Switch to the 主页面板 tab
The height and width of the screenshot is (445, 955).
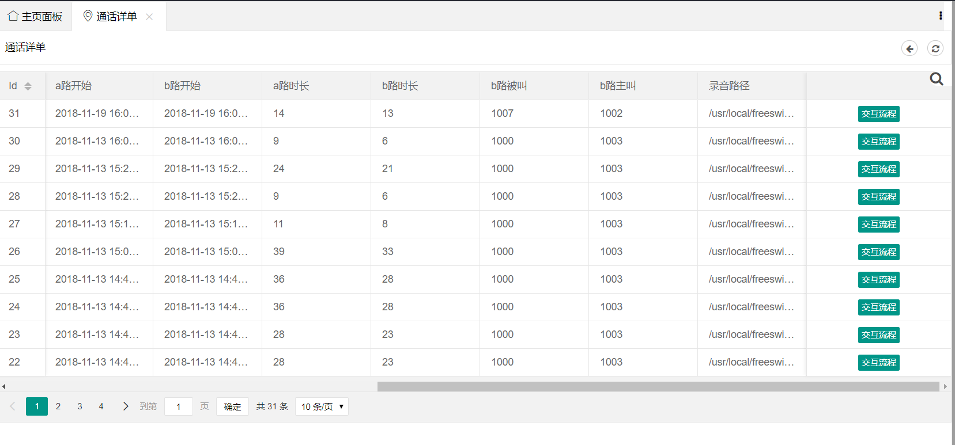coord(36,17)
